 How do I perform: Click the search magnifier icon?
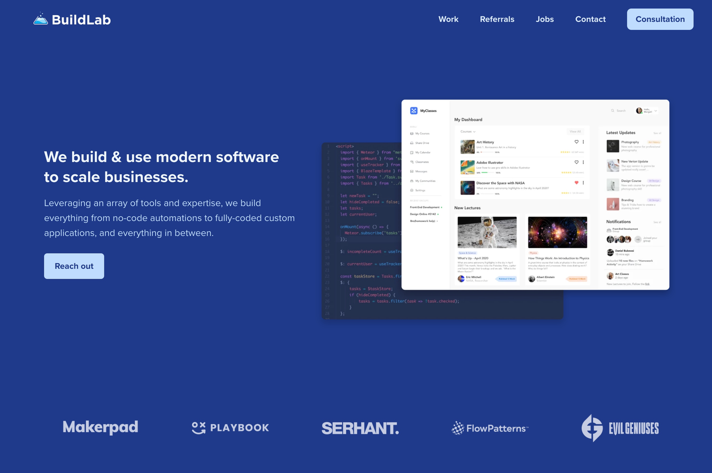[612, 110]
